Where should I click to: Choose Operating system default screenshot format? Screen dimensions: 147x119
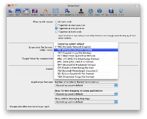click(86, 44)
